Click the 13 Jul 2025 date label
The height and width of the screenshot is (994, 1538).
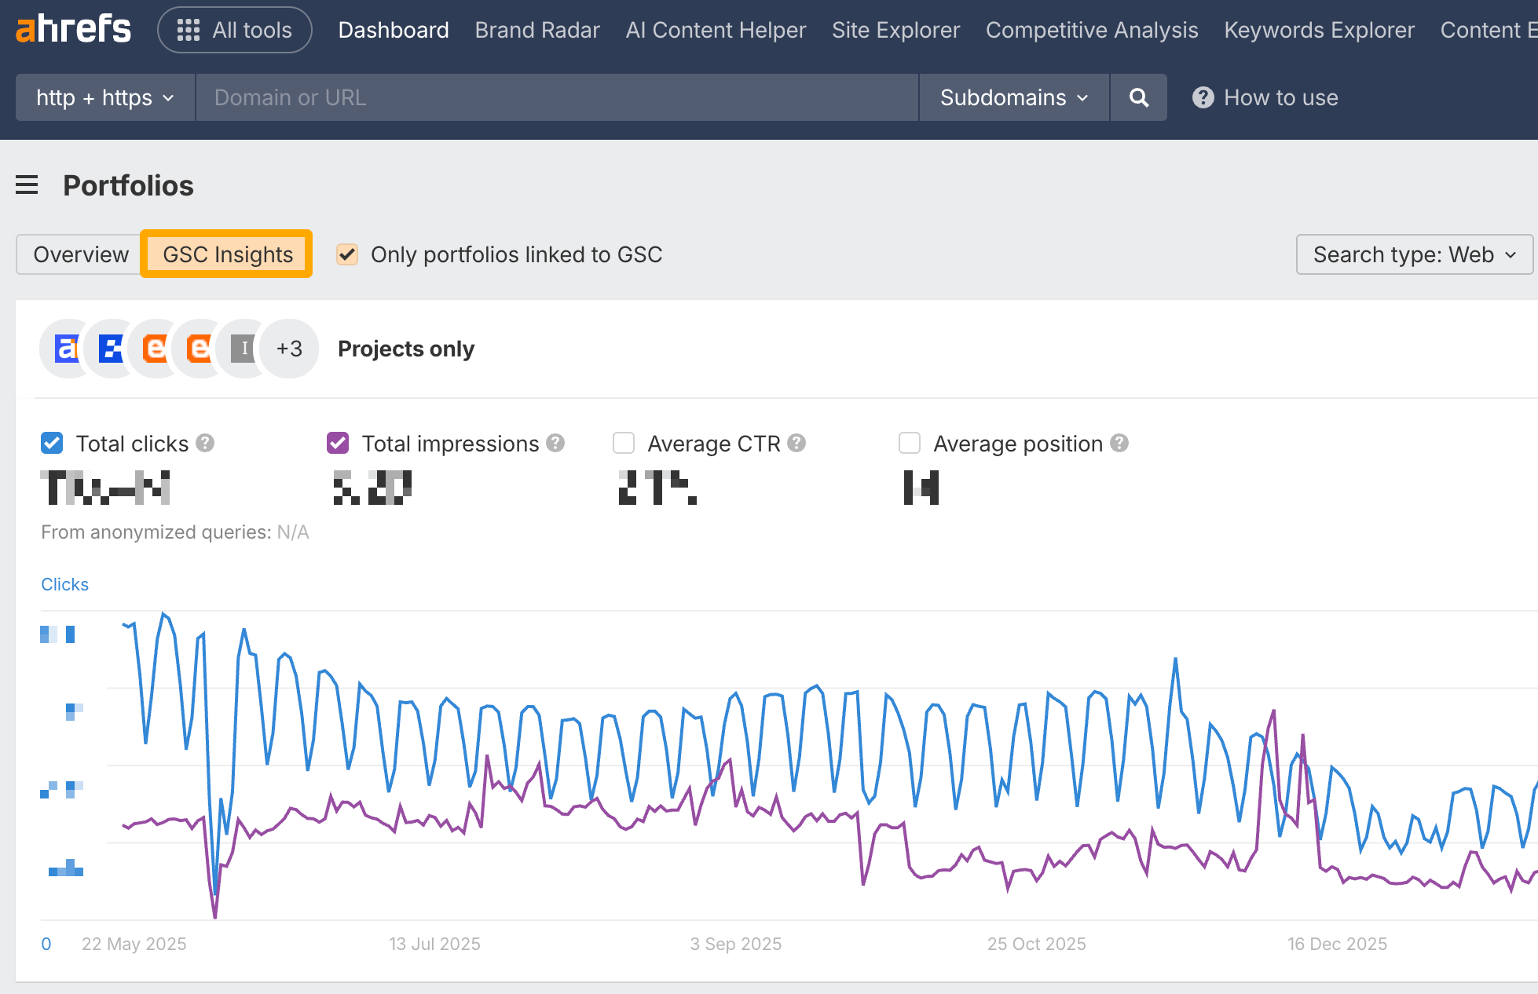(x=434, y=944)
